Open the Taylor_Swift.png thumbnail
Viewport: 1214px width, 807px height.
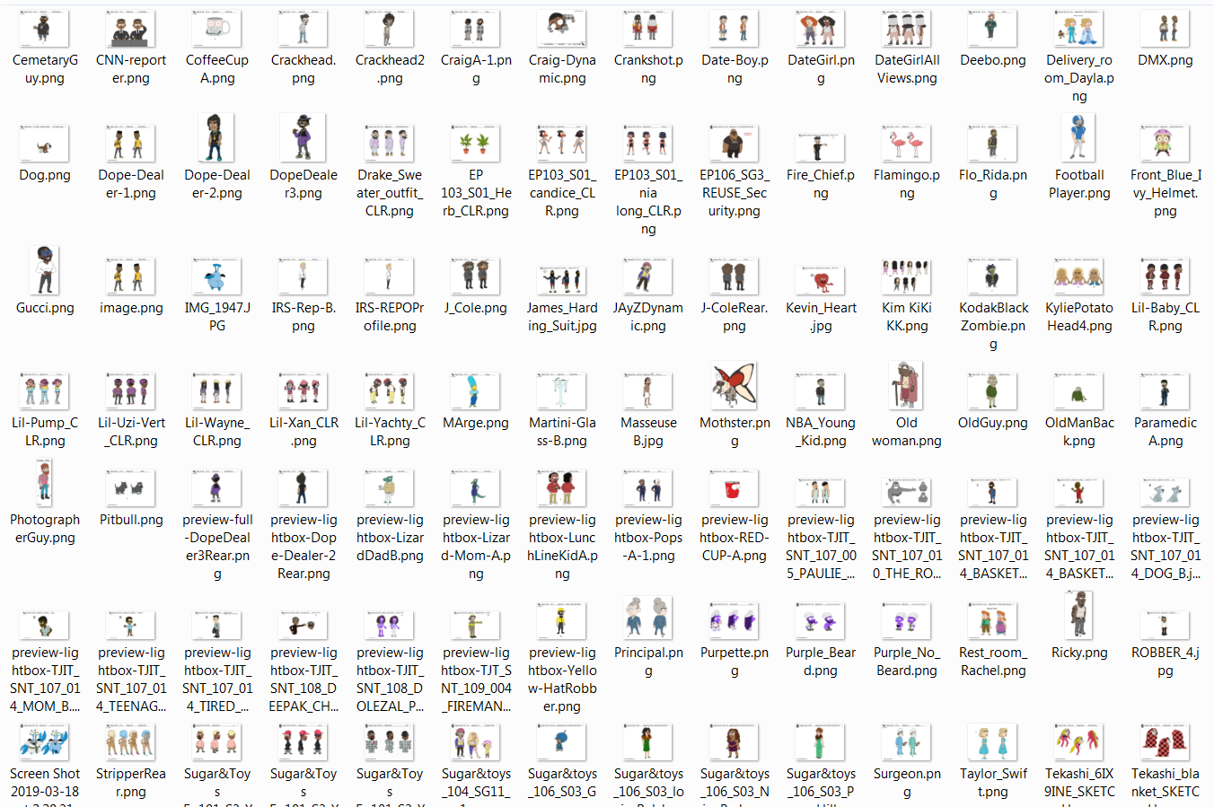coord(992,743)
